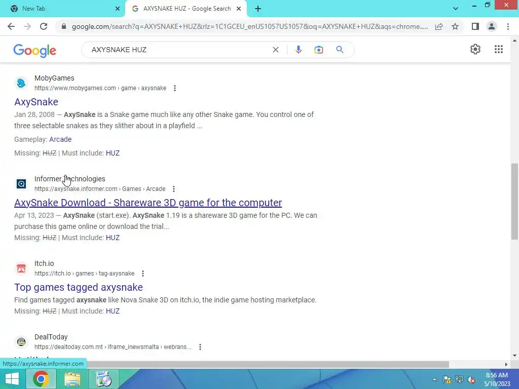
Task: Open the taskbar clock showing 8:56 AM
Action: (497, 379)
